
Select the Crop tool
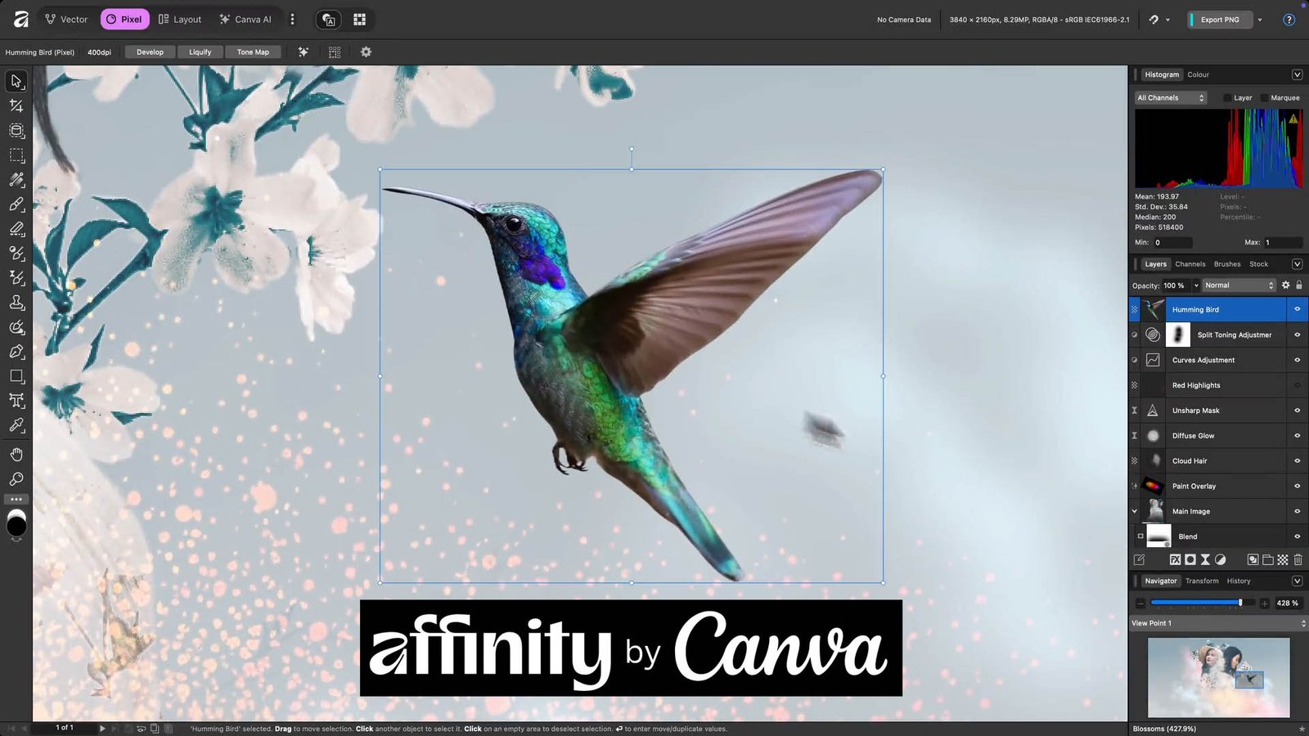pos(16,105)
